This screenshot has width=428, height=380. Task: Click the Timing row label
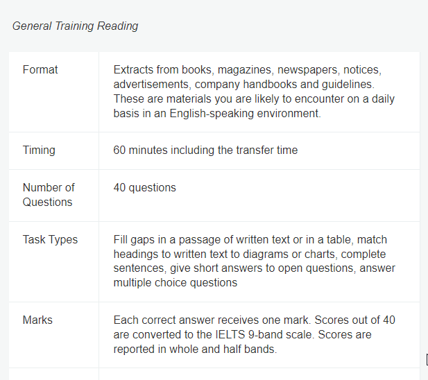click(39, 150)
